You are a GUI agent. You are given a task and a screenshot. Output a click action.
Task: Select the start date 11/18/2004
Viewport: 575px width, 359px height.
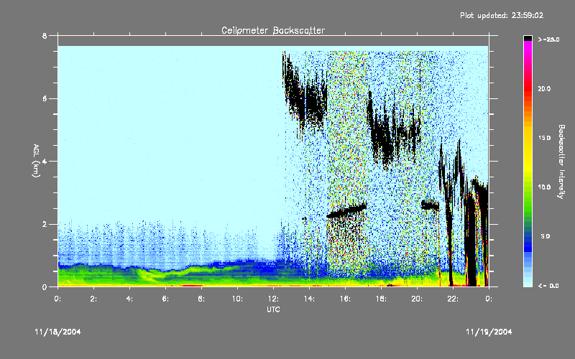pyautogui.click(x=57, y=332)
